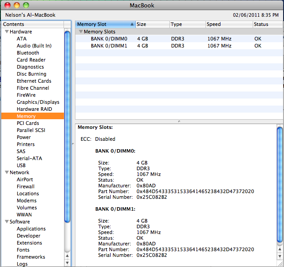
Task: Open Frameworks entry
Action: pos(31,257)
